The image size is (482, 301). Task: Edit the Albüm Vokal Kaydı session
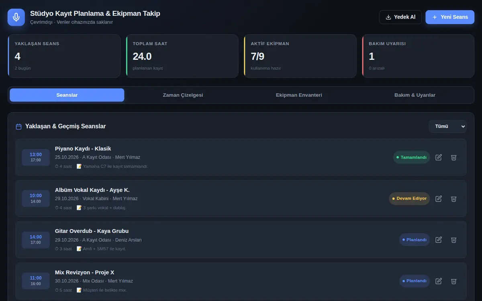439,199
